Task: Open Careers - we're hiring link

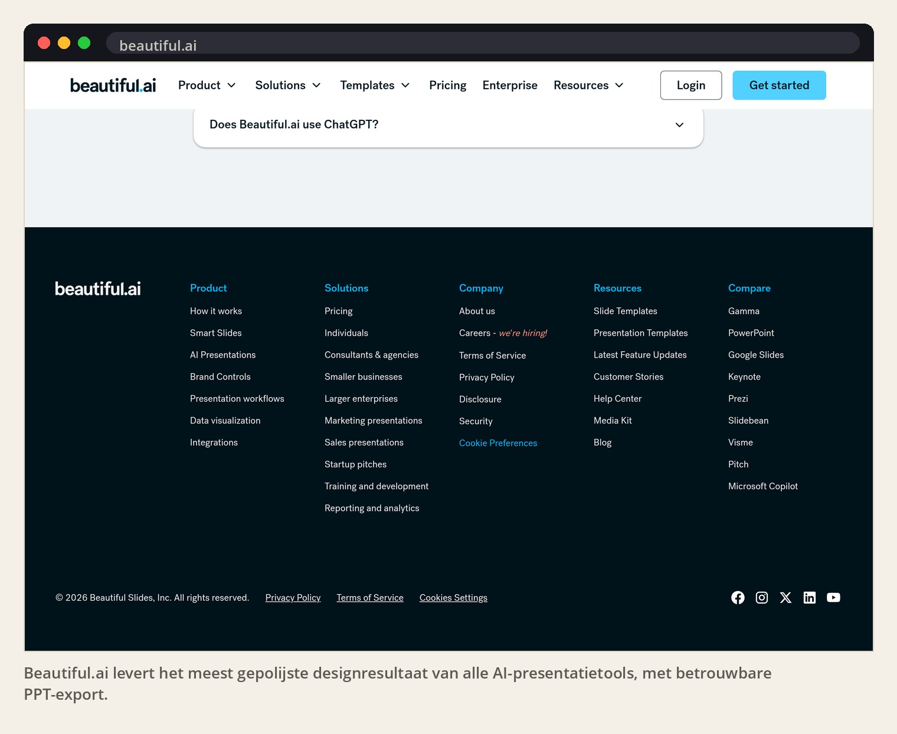Action: 503,333
